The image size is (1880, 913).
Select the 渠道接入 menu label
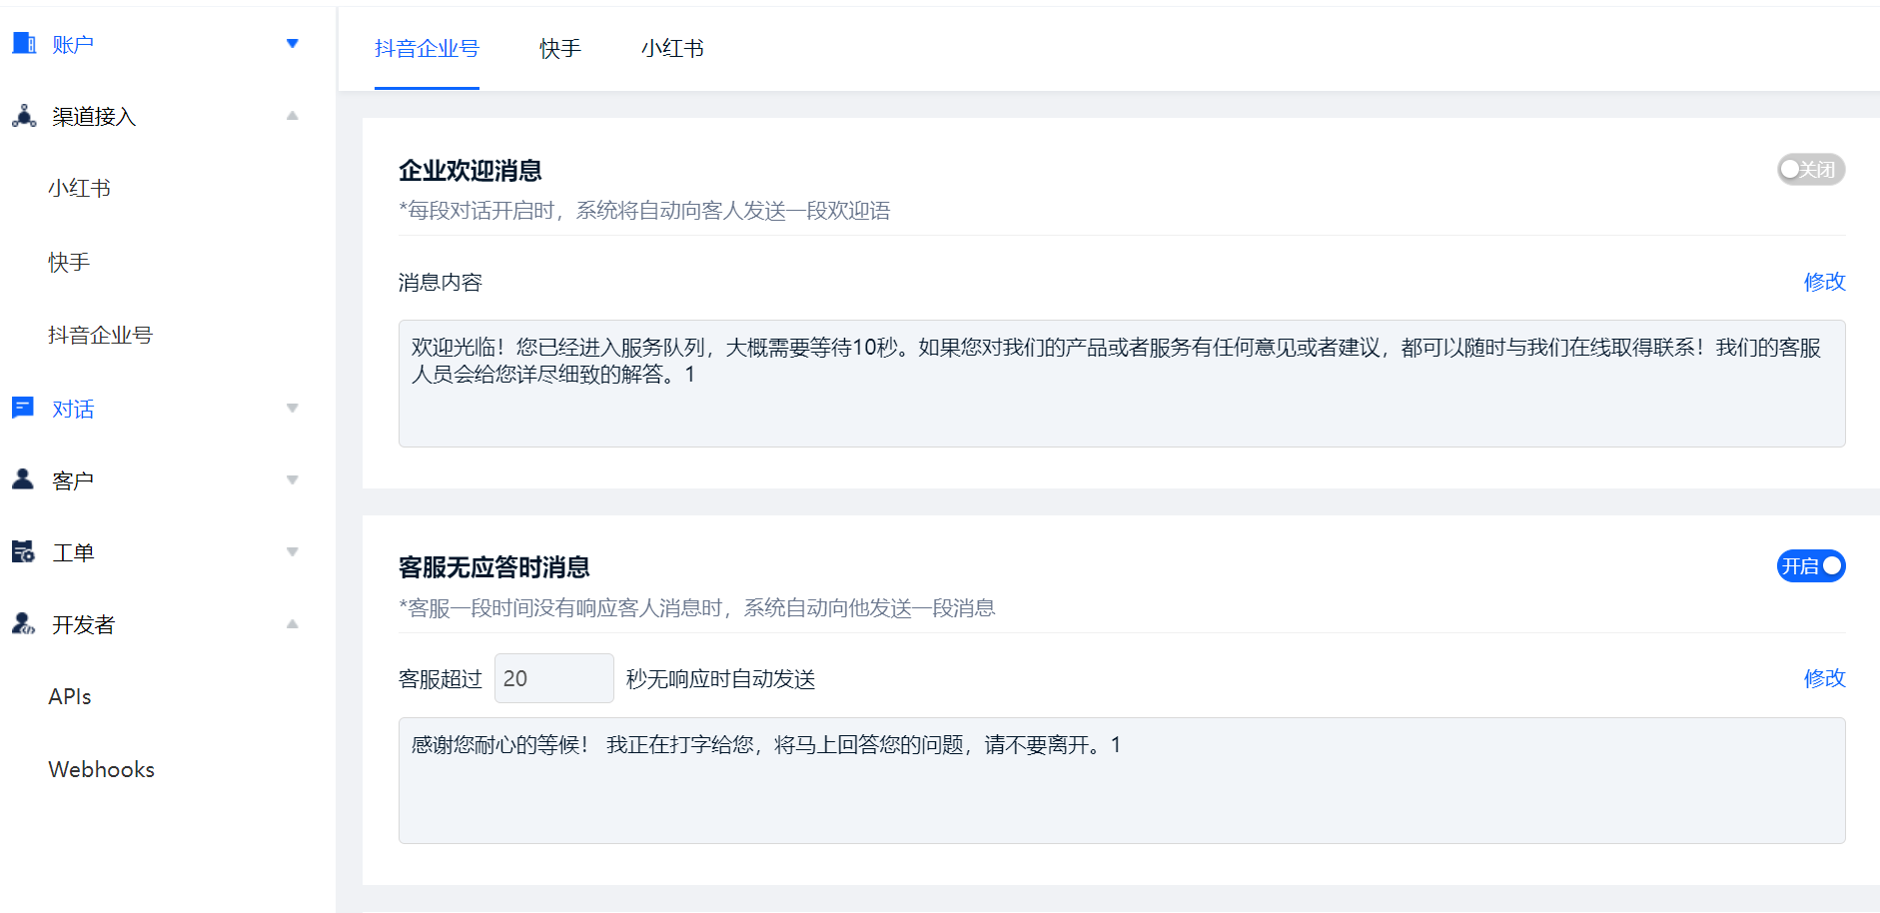point(94,116)
